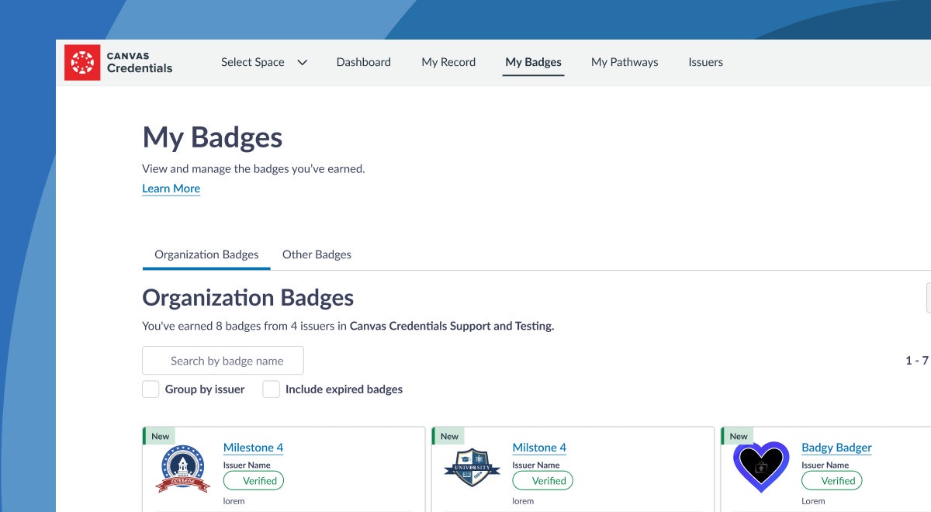
Task: Click the Canvas Credentials red logo icon
Action: coord(82,63)
